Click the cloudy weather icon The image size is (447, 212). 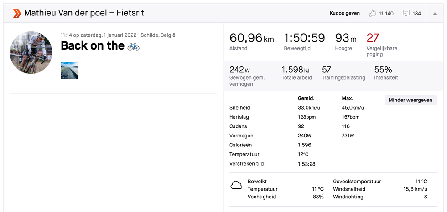point(236,186)
